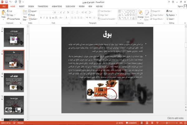187x125 pixels.
Task: Click Sign in link
Action: (180, 6)
